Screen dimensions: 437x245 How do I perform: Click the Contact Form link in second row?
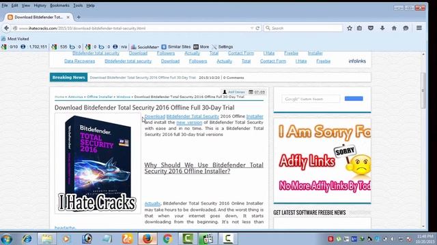tap(273, 61)
